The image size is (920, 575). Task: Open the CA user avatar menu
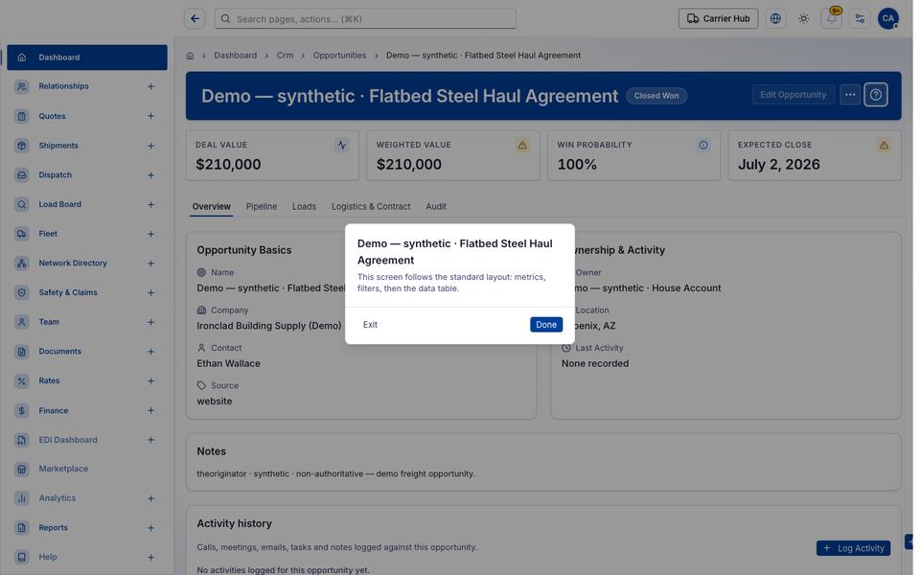[x=888, y=19]
